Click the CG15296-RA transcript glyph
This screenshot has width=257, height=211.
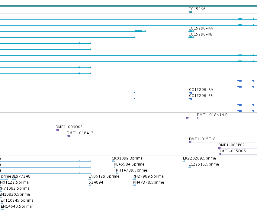191,31
